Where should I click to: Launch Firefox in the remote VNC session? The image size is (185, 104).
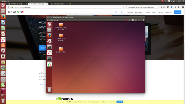(49, 35)
